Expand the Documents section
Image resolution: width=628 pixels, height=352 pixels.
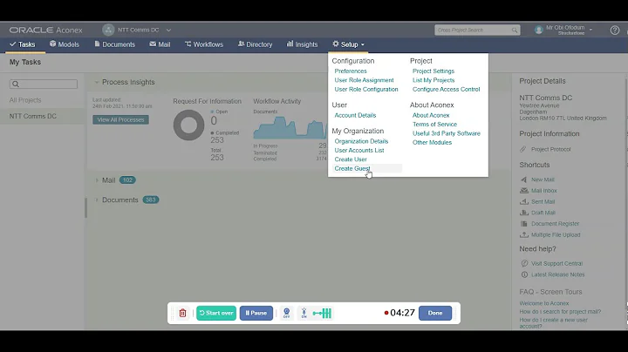[x=97, y=200]
